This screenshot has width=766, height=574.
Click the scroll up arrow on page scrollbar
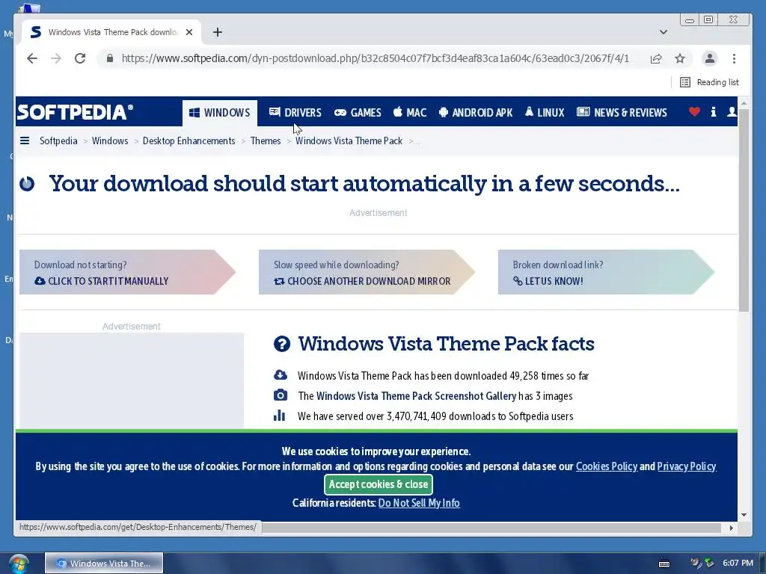point(744,103)
